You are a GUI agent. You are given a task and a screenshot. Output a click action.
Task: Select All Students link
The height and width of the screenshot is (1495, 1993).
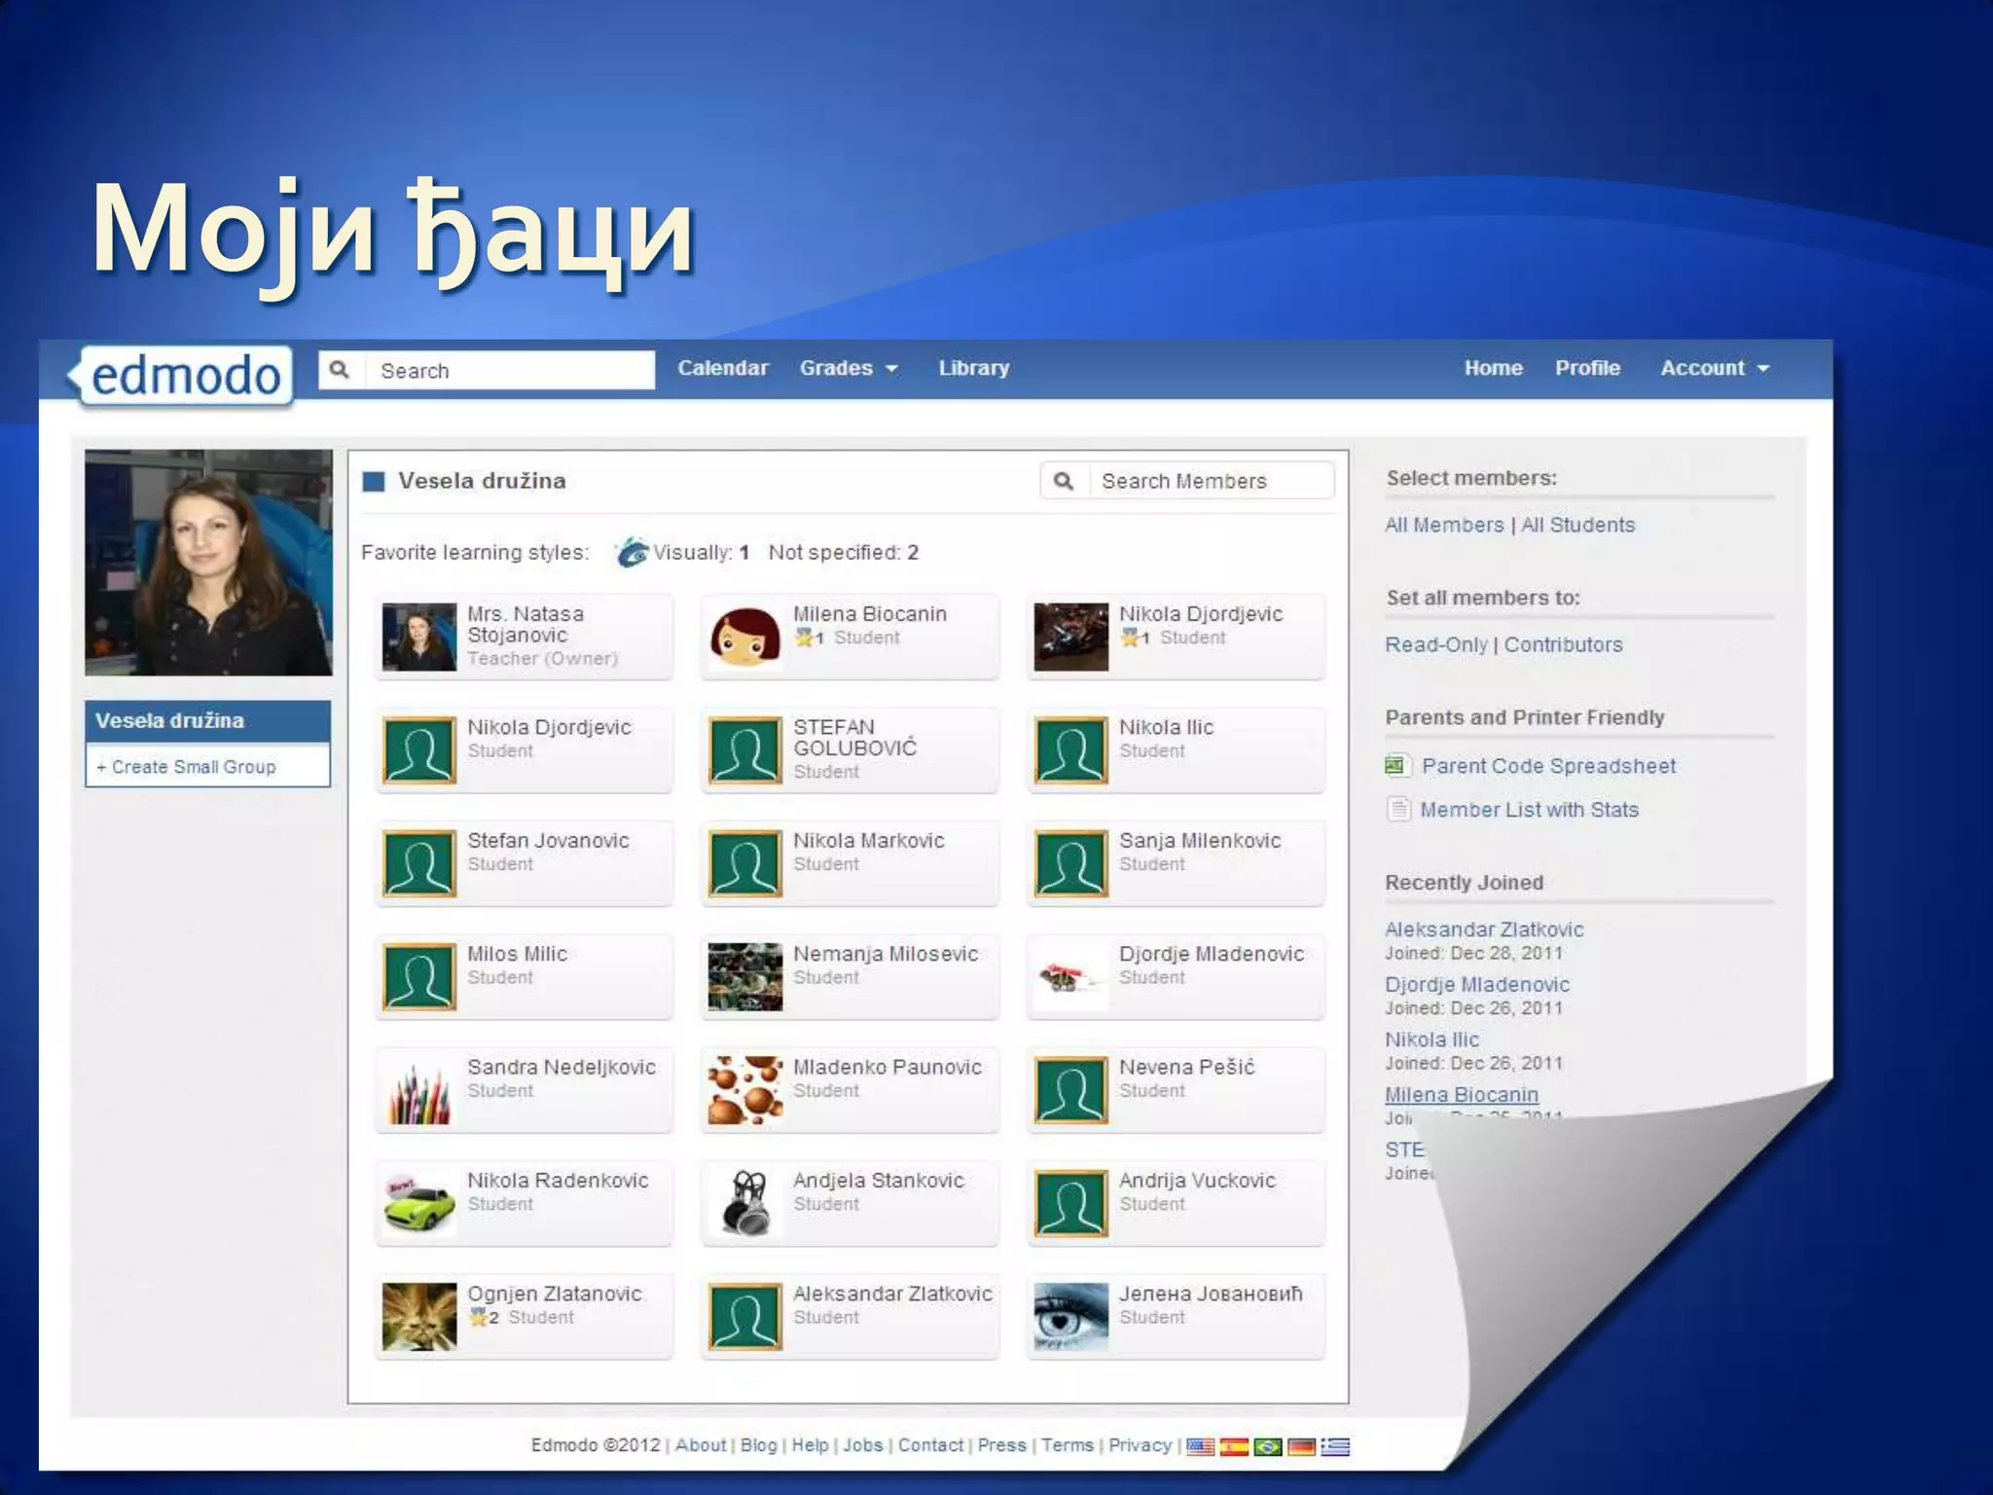(1577, 526)
